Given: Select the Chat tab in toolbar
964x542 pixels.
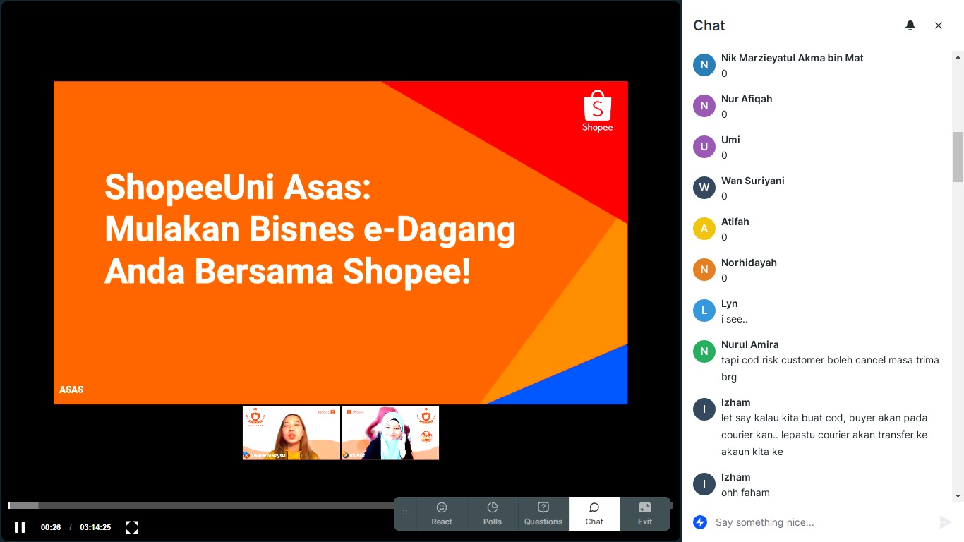Looking at the screenshot, I should 594,514.
